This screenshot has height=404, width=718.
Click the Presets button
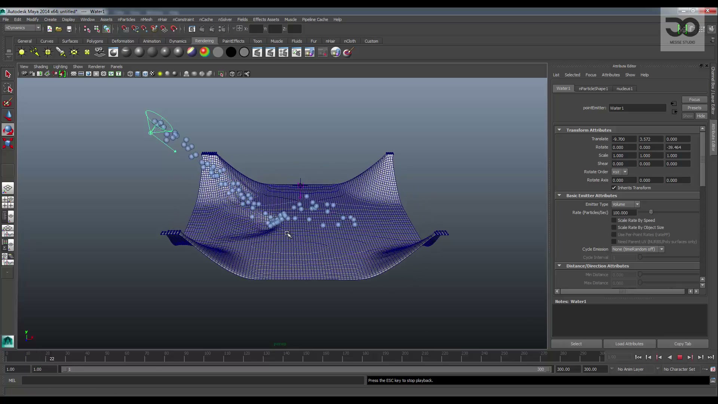694,108
